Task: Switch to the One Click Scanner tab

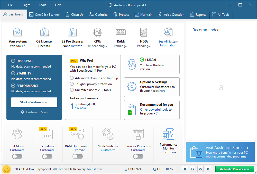Action: 45,14
